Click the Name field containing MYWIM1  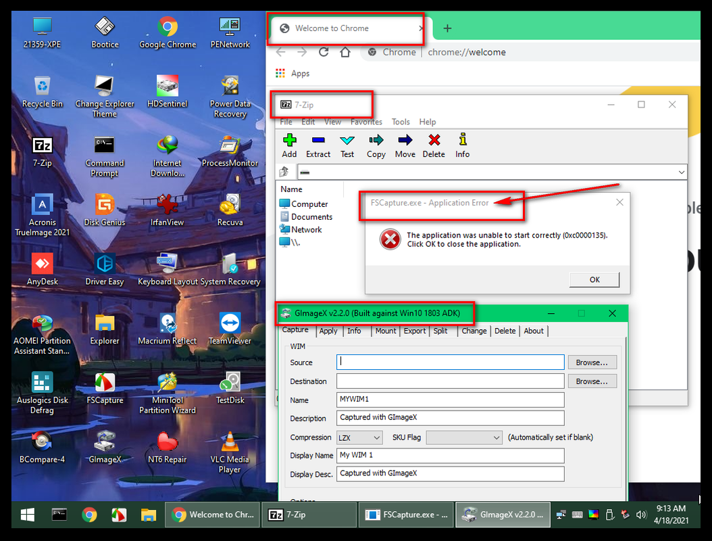450,400
